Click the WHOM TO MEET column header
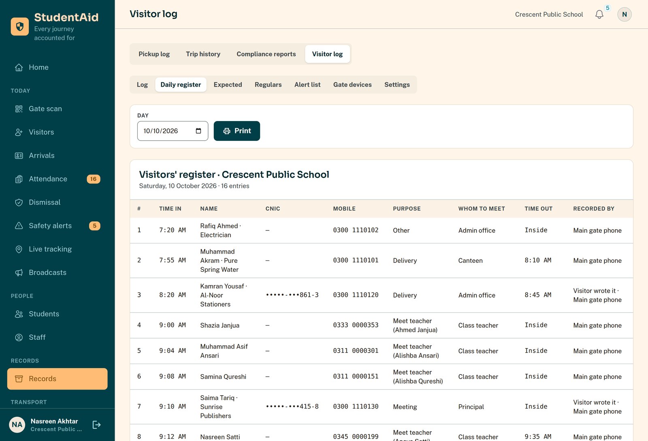Image resolution: width=648 pixels, height=441 pixels. 482,209
